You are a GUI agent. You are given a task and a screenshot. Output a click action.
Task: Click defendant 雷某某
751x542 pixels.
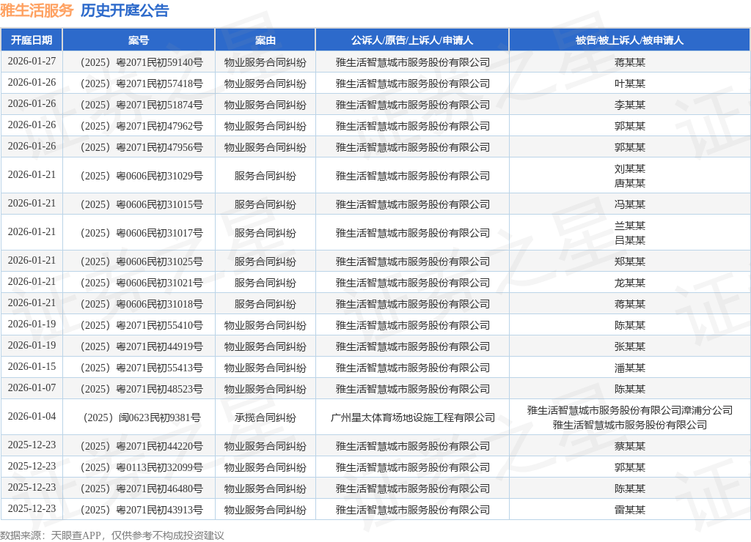[630, 510]
